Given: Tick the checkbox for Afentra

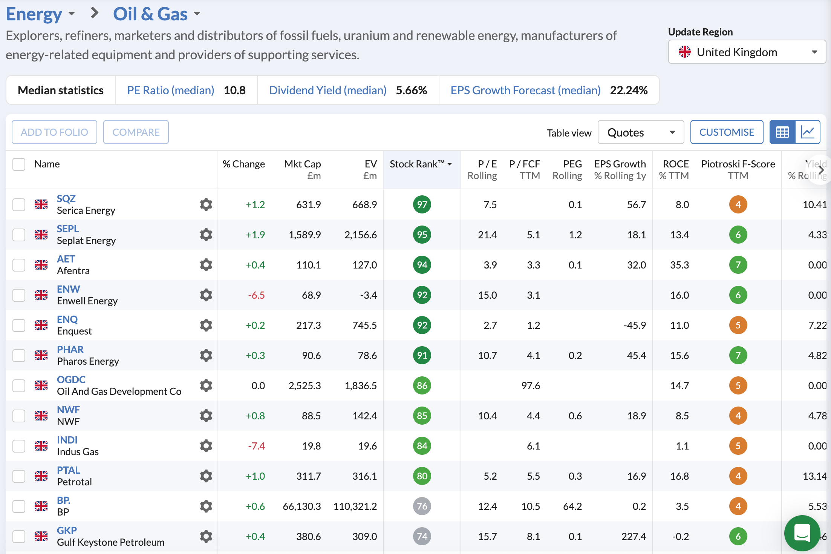Looking at the screenshot, I should 19,265.
